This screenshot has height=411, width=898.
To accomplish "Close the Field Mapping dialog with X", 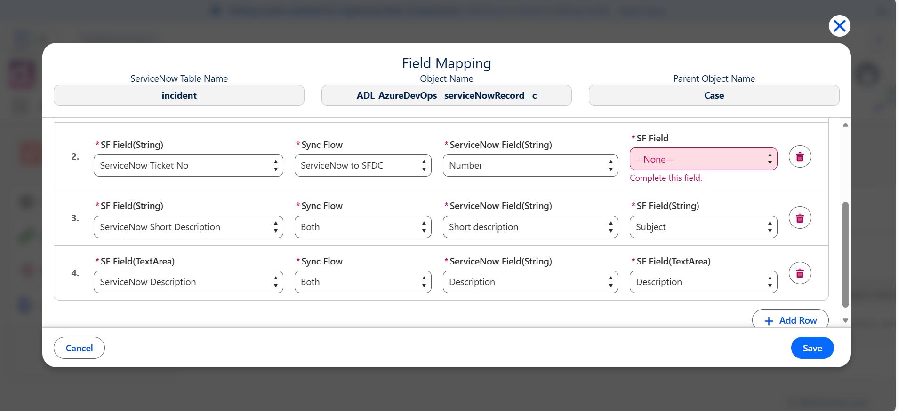I will point(839,26).
